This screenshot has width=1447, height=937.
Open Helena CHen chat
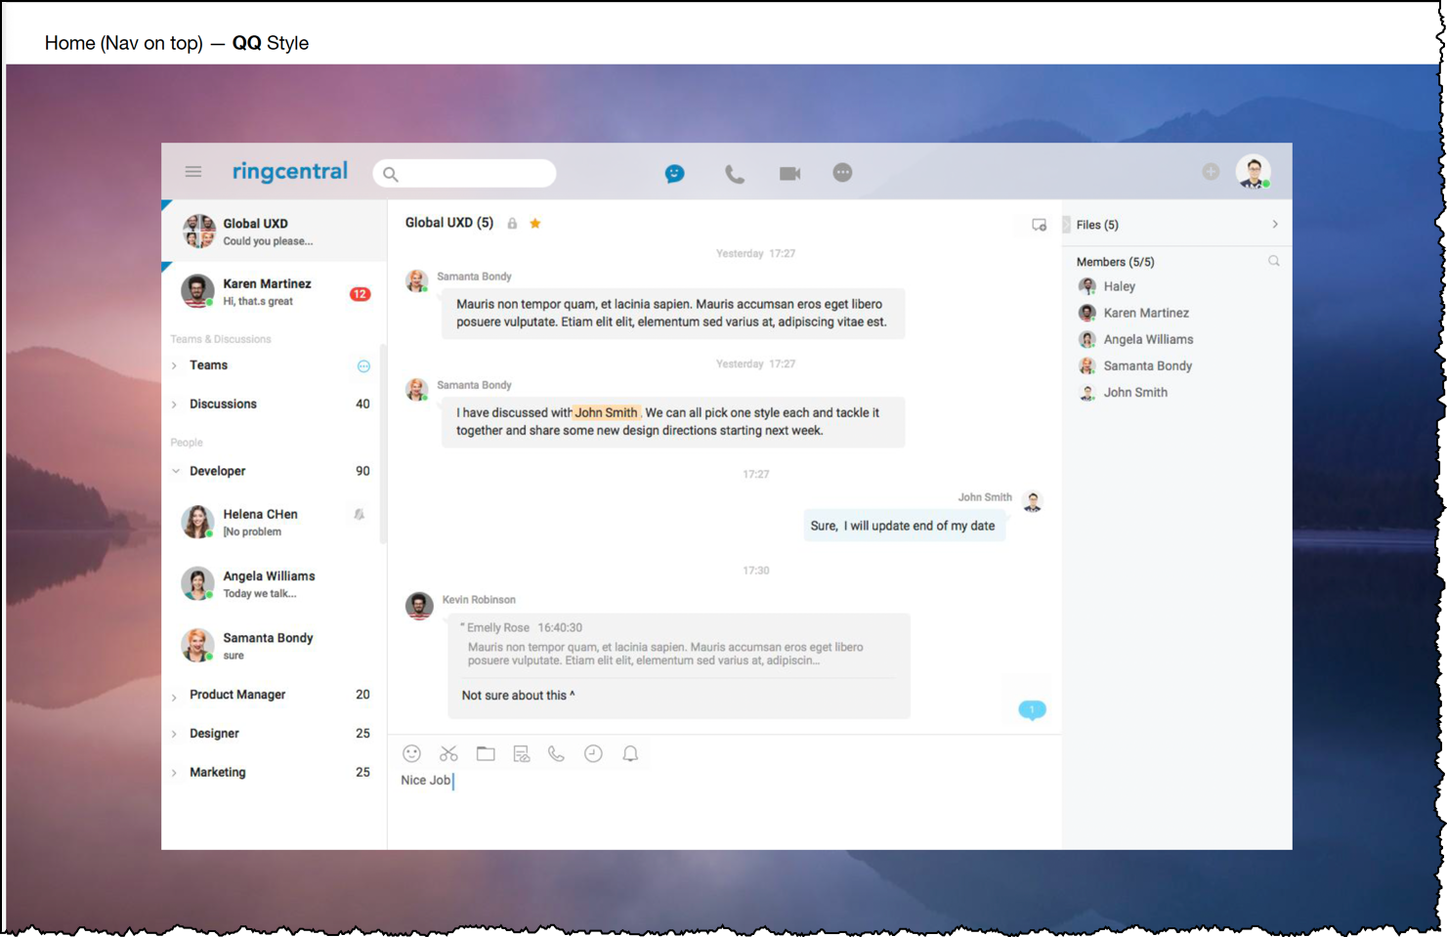point(275,522)
